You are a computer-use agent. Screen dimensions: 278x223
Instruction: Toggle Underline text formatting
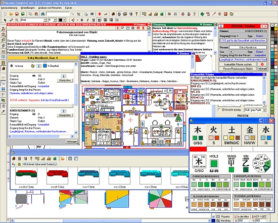pyautogui.click(x=94, y=20)
